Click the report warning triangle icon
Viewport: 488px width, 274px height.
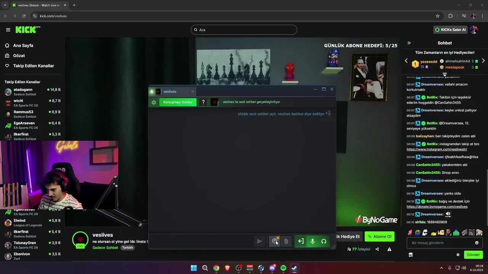click(389, 249)
